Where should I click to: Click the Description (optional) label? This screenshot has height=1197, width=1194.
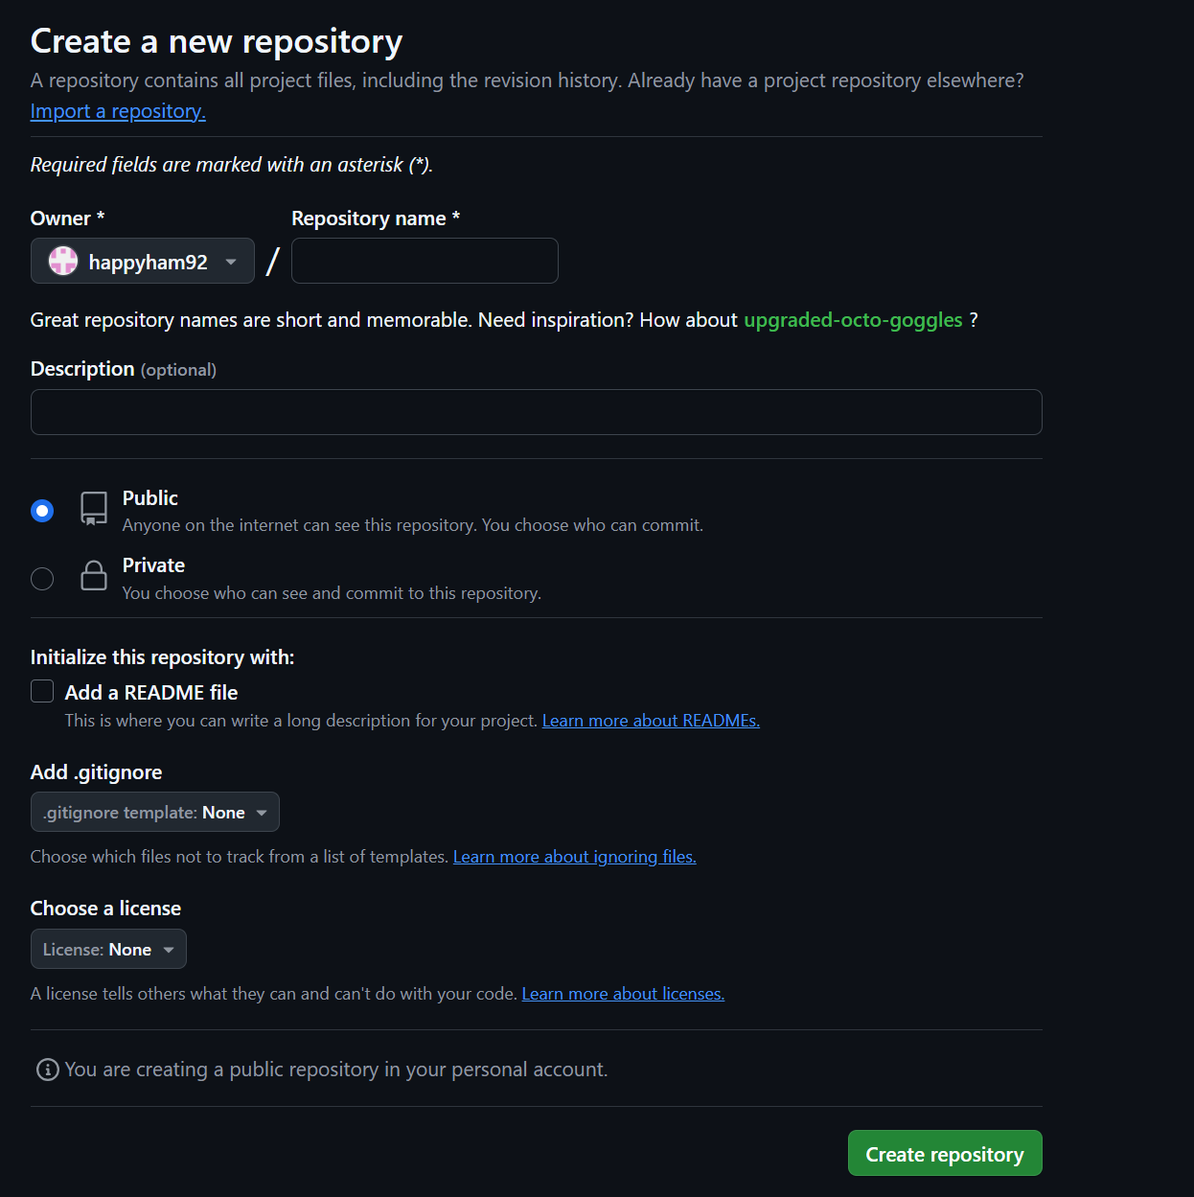[x=124, y=369]
